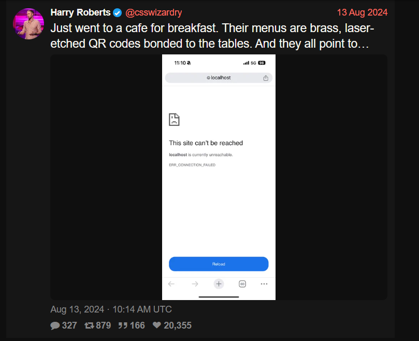Click the share icon in address bar
The width and height of the screenshot is (419, 341).
pyautogui.click(x=266, y=78)
